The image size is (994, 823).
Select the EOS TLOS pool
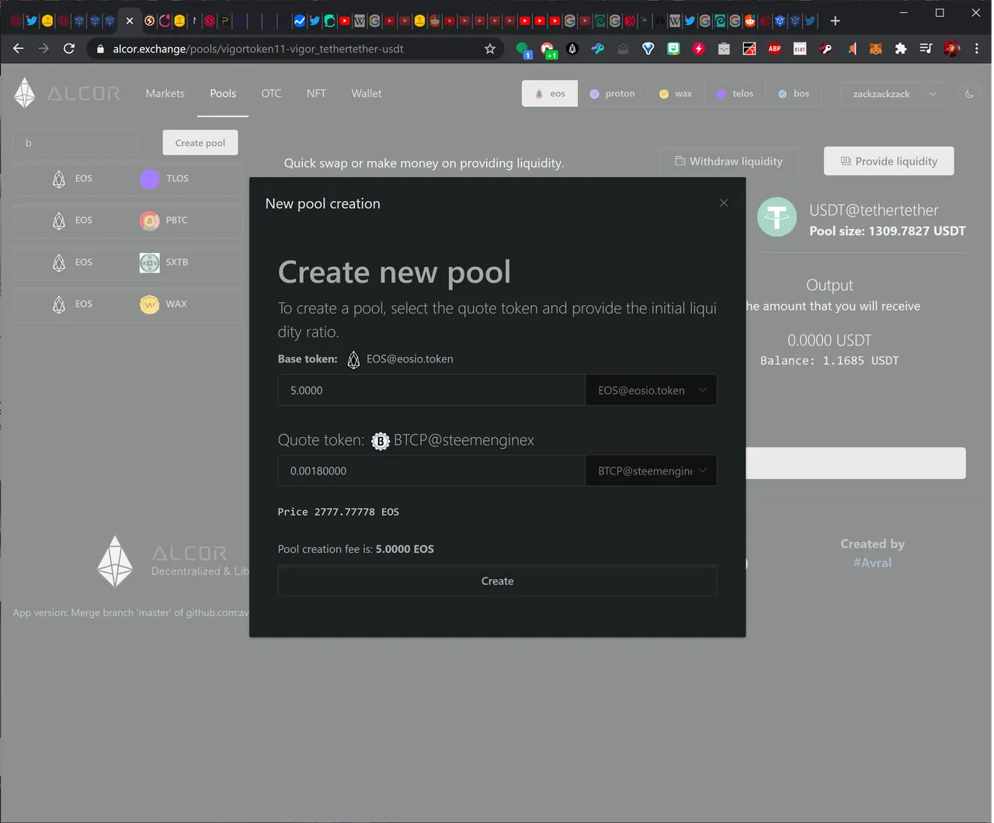(128, 179)
